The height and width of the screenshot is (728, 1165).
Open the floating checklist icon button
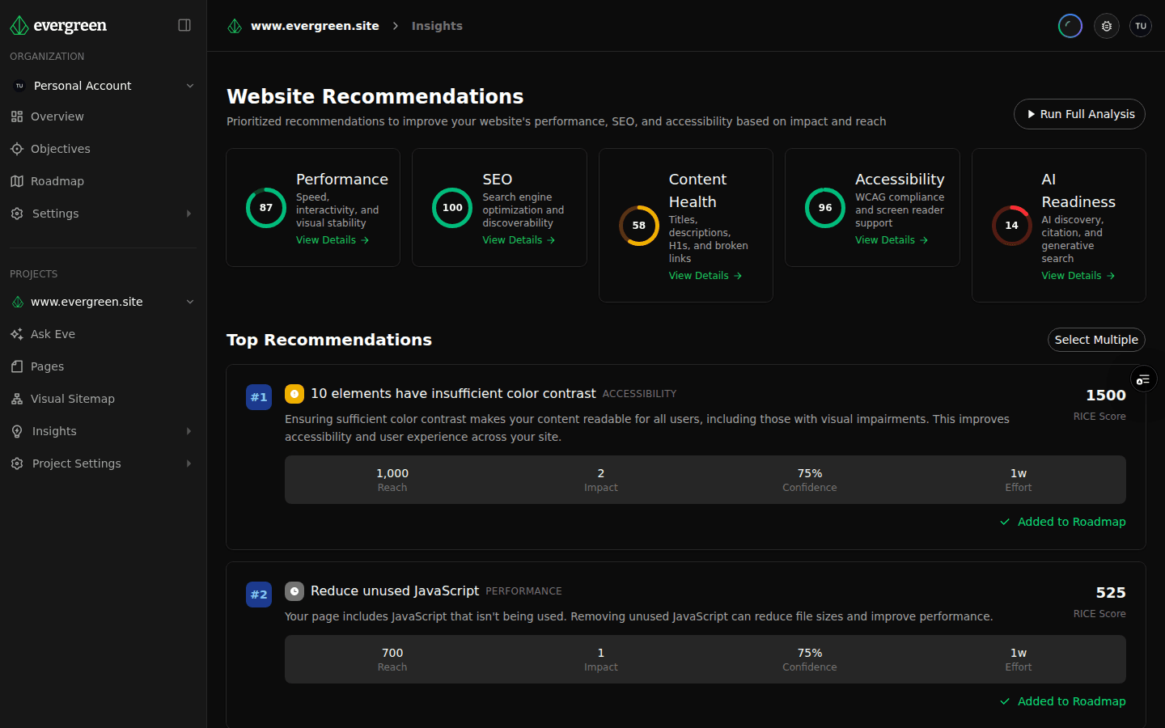point(1143,379)
